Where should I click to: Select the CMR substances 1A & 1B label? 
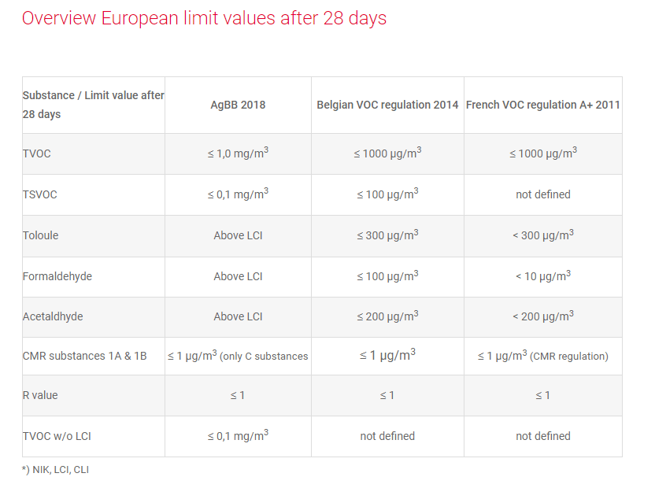coord(85,357)
